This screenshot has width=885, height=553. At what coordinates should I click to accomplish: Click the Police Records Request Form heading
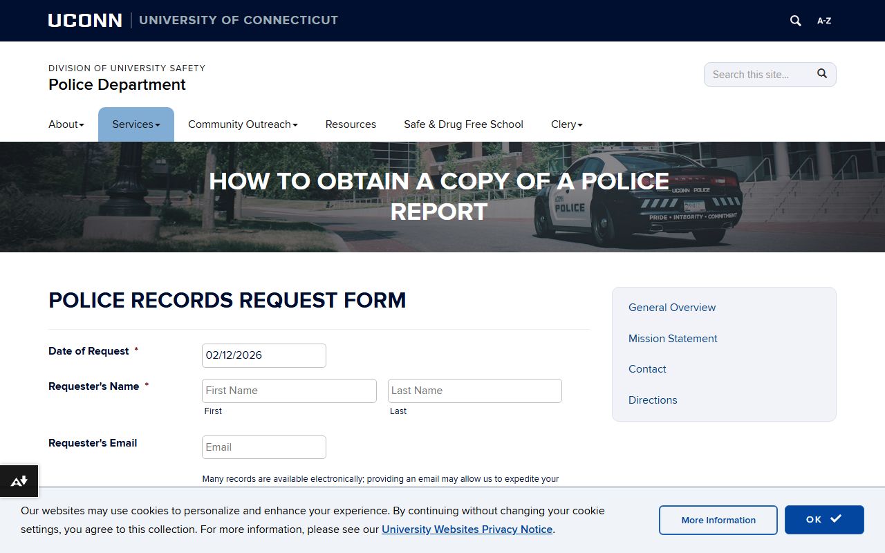point(227,301)
